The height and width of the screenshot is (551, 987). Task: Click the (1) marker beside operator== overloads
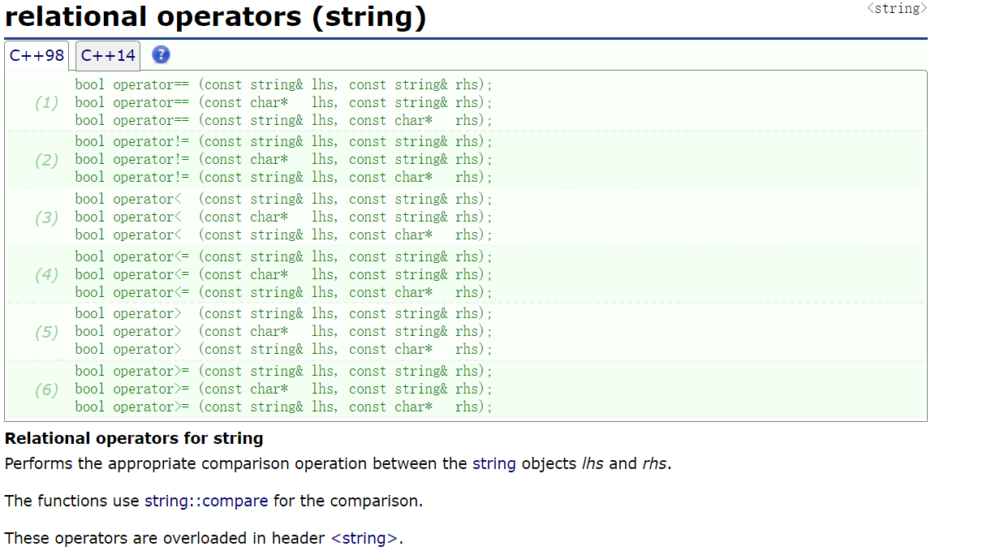[47, 102]
